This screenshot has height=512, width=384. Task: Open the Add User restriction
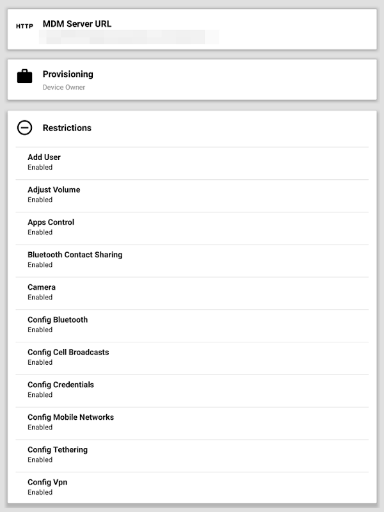click(x=192, y=163)
